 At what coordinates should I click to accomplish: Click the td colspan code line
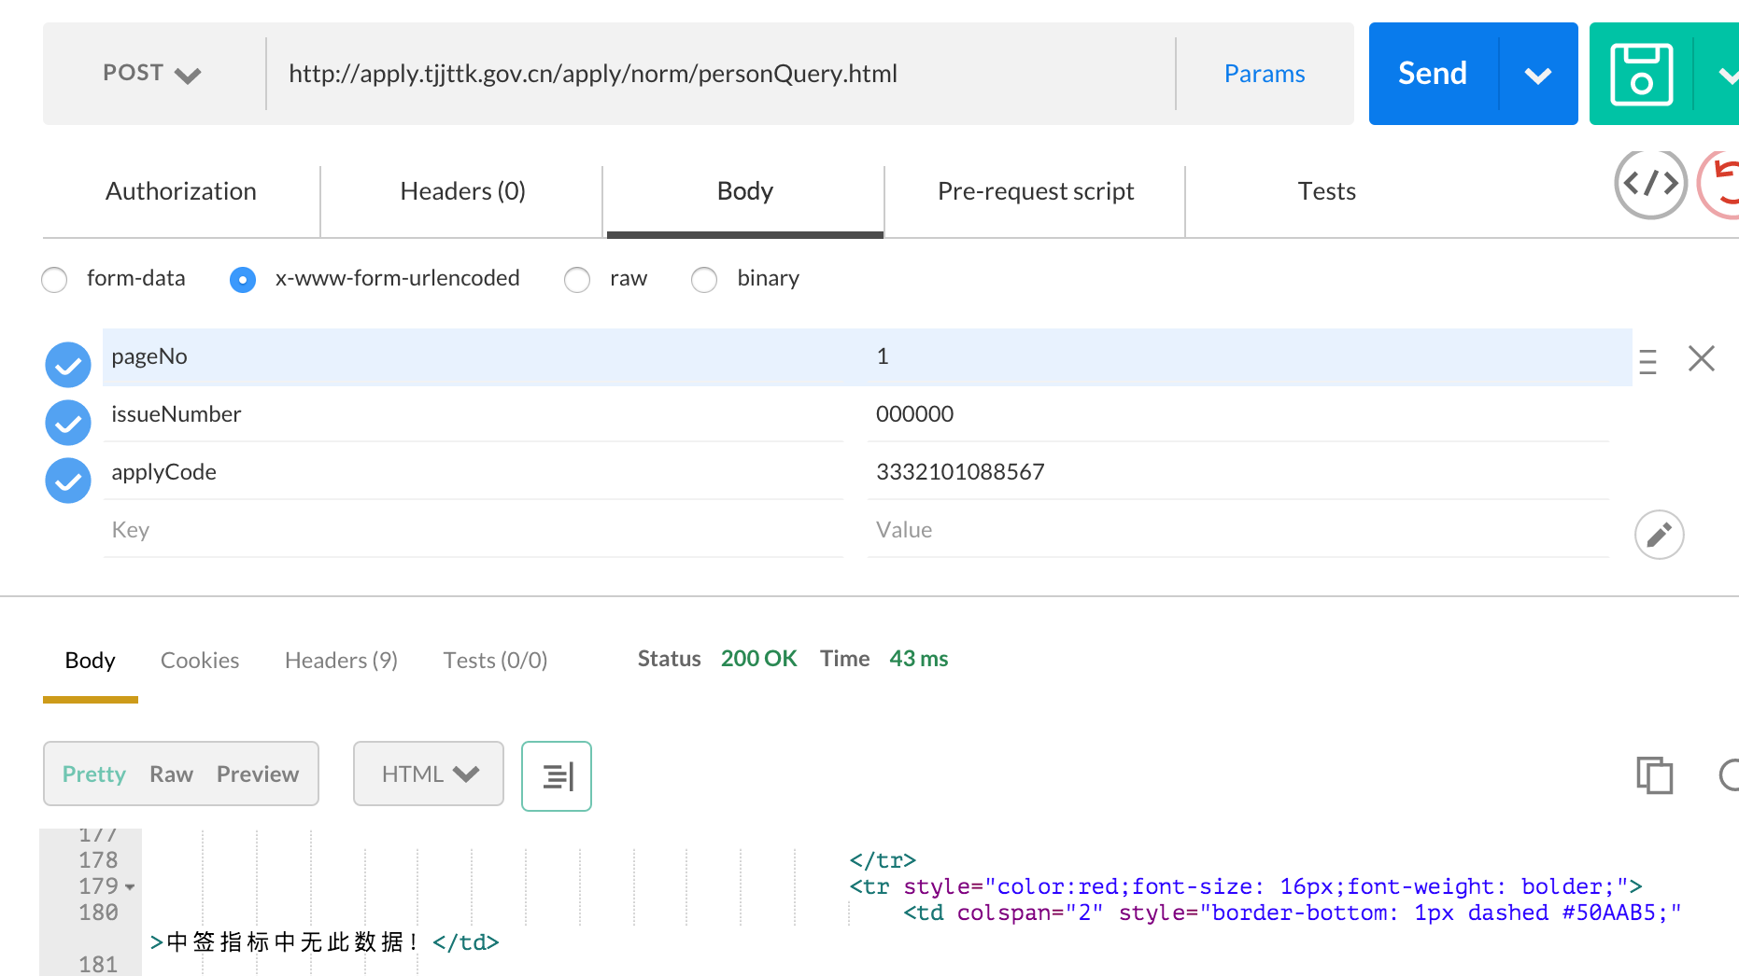[x=1293, y=913]
